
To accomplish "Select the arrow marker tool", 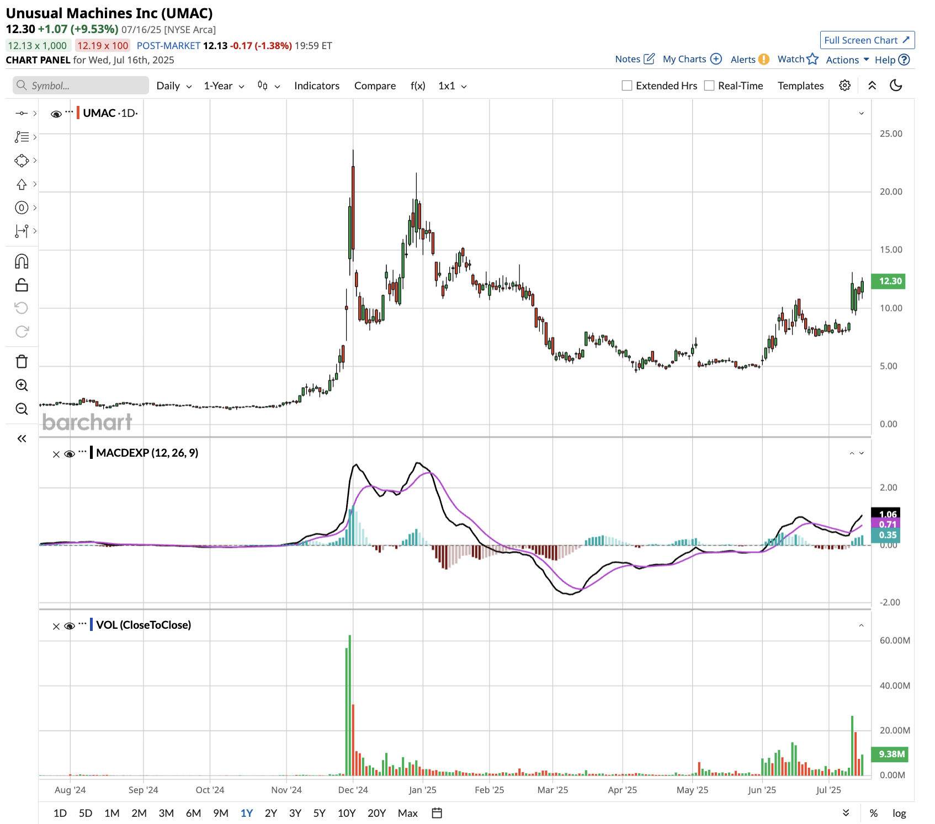I will click(22, 184).
